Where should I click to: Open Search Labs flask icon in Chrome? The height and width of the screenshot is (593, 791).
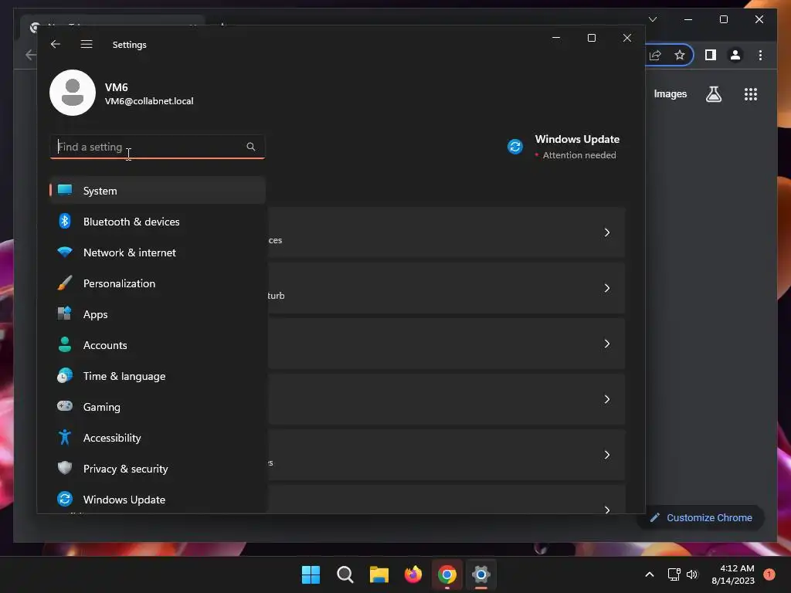713,94
